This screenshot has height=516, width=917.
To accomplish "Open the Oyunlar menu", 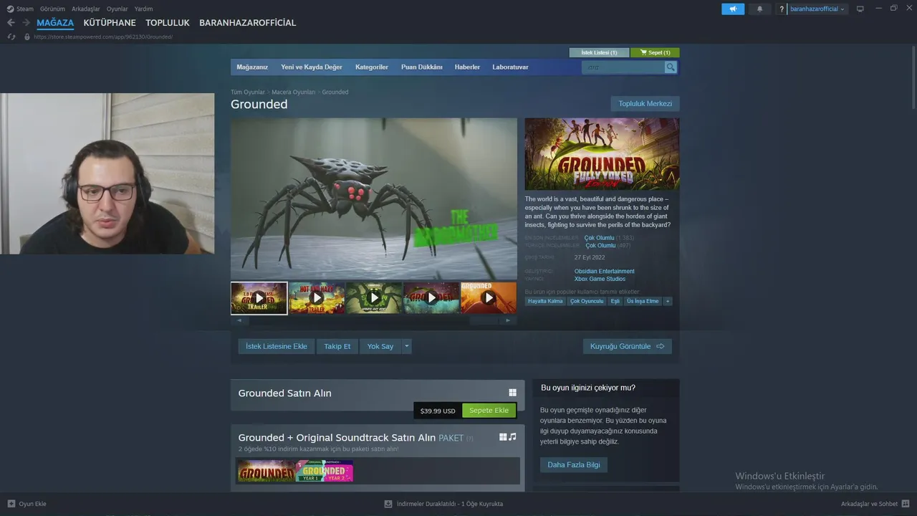I will [x=117, y=9].
